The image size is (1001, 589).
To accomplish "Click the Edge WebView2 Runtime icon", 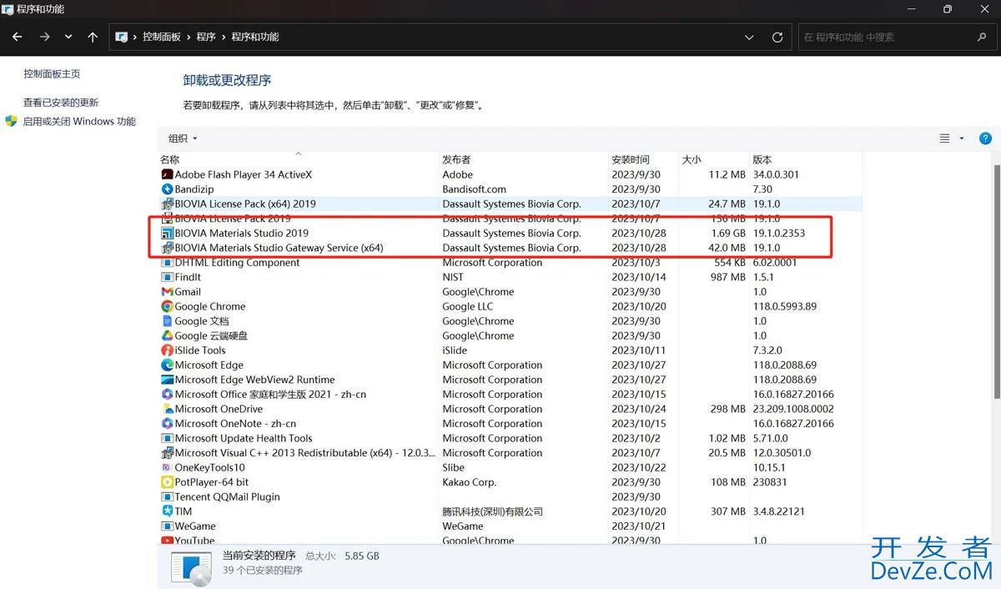I will pyautogui.click(x=167, y=380).
